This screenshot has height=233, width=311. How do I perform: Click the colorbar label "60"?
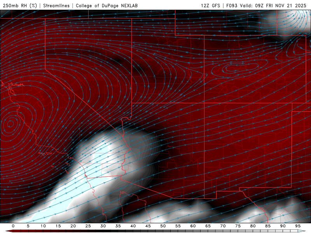pyautogui.click(x=193, y=226)
